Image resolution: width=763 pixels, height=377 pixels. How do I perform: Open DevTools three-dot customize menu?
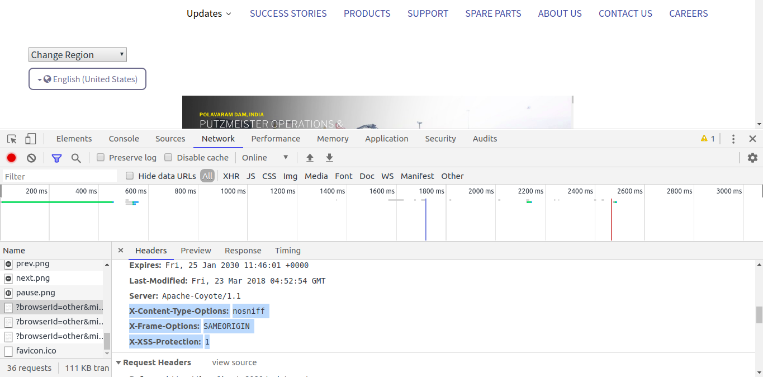[x=733, y=139]
